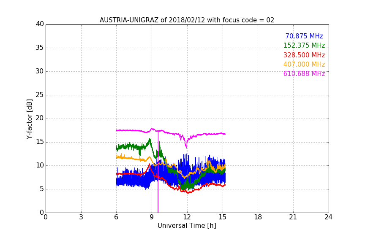Click the y-axis tick label 25
Image resolution: width=365 pixels, height=243 pixels.
40,95
